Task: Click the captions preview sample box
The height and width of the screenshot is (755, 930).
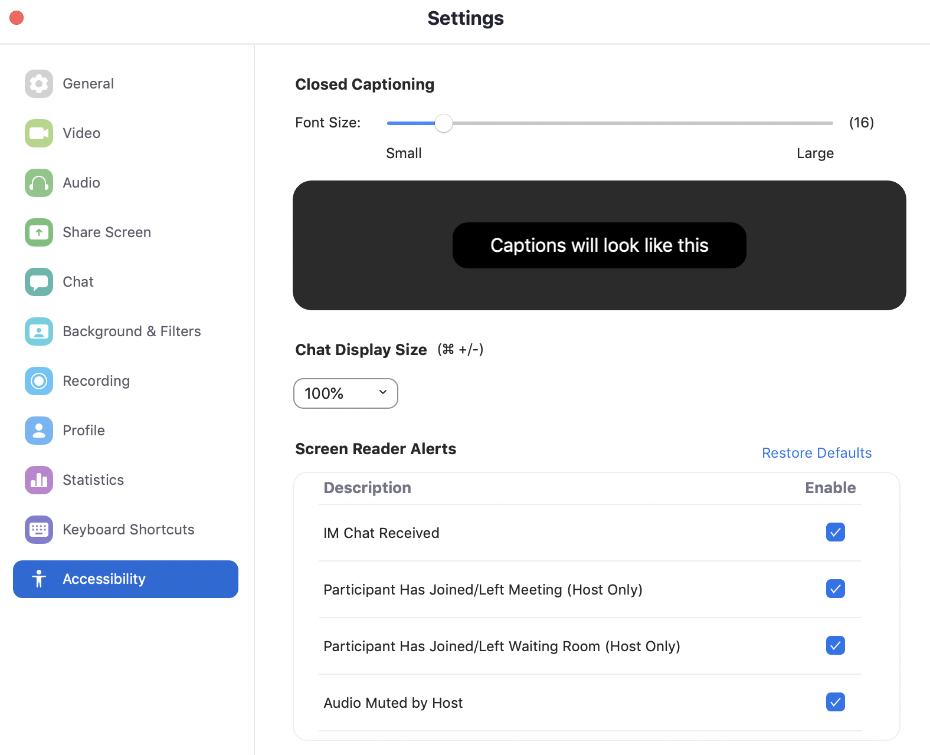Action: [x=599, y=245]
